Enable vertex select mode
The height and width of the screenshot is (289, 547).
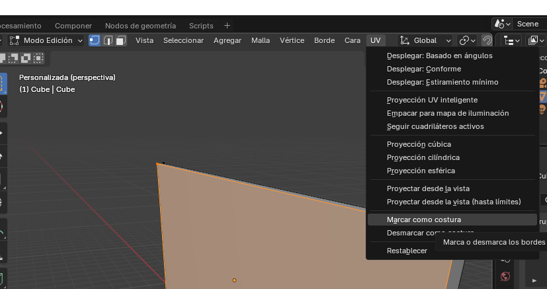tap(95, 40)
